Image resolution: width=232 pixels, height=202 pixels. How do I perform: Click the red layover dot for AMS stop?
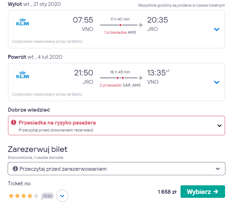(120, 25)
